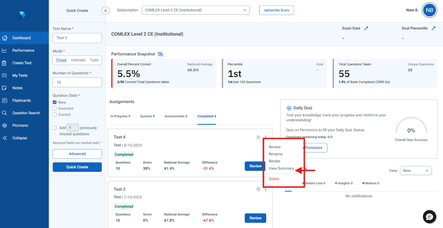The height and width of the screenshot is (228, 443).
Task: Click the Upload My Score button
Action: click(276, 10)
